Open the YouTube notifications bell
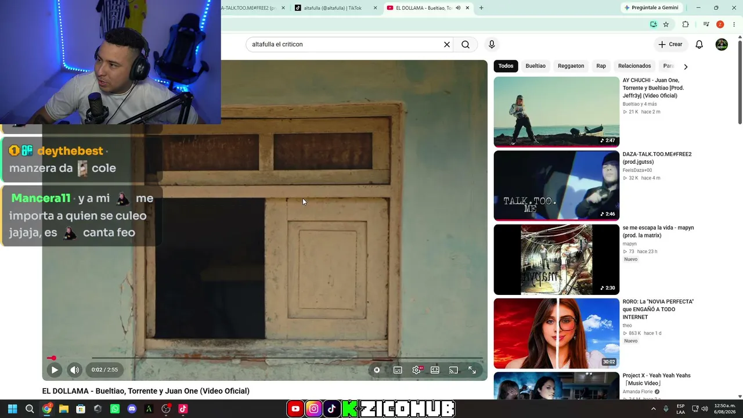 click(699, 45)
